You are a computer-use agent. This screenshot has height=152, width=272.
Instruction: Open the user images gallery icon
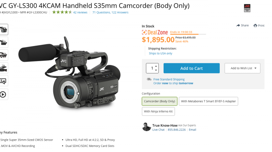[3, 81]
